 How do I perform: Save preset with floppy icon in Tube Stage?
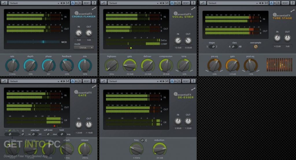click(x=266, y=3)
